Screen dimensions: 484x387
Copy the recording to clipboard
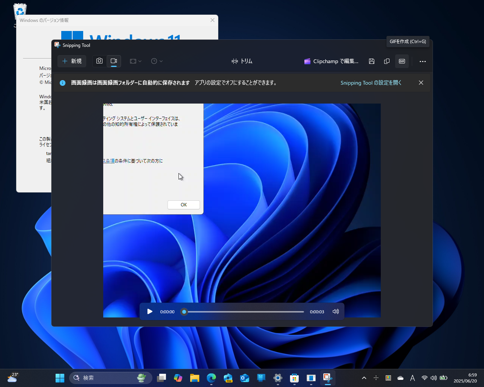(386, 61)
